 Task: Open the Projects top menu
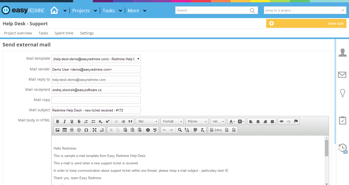81,10
